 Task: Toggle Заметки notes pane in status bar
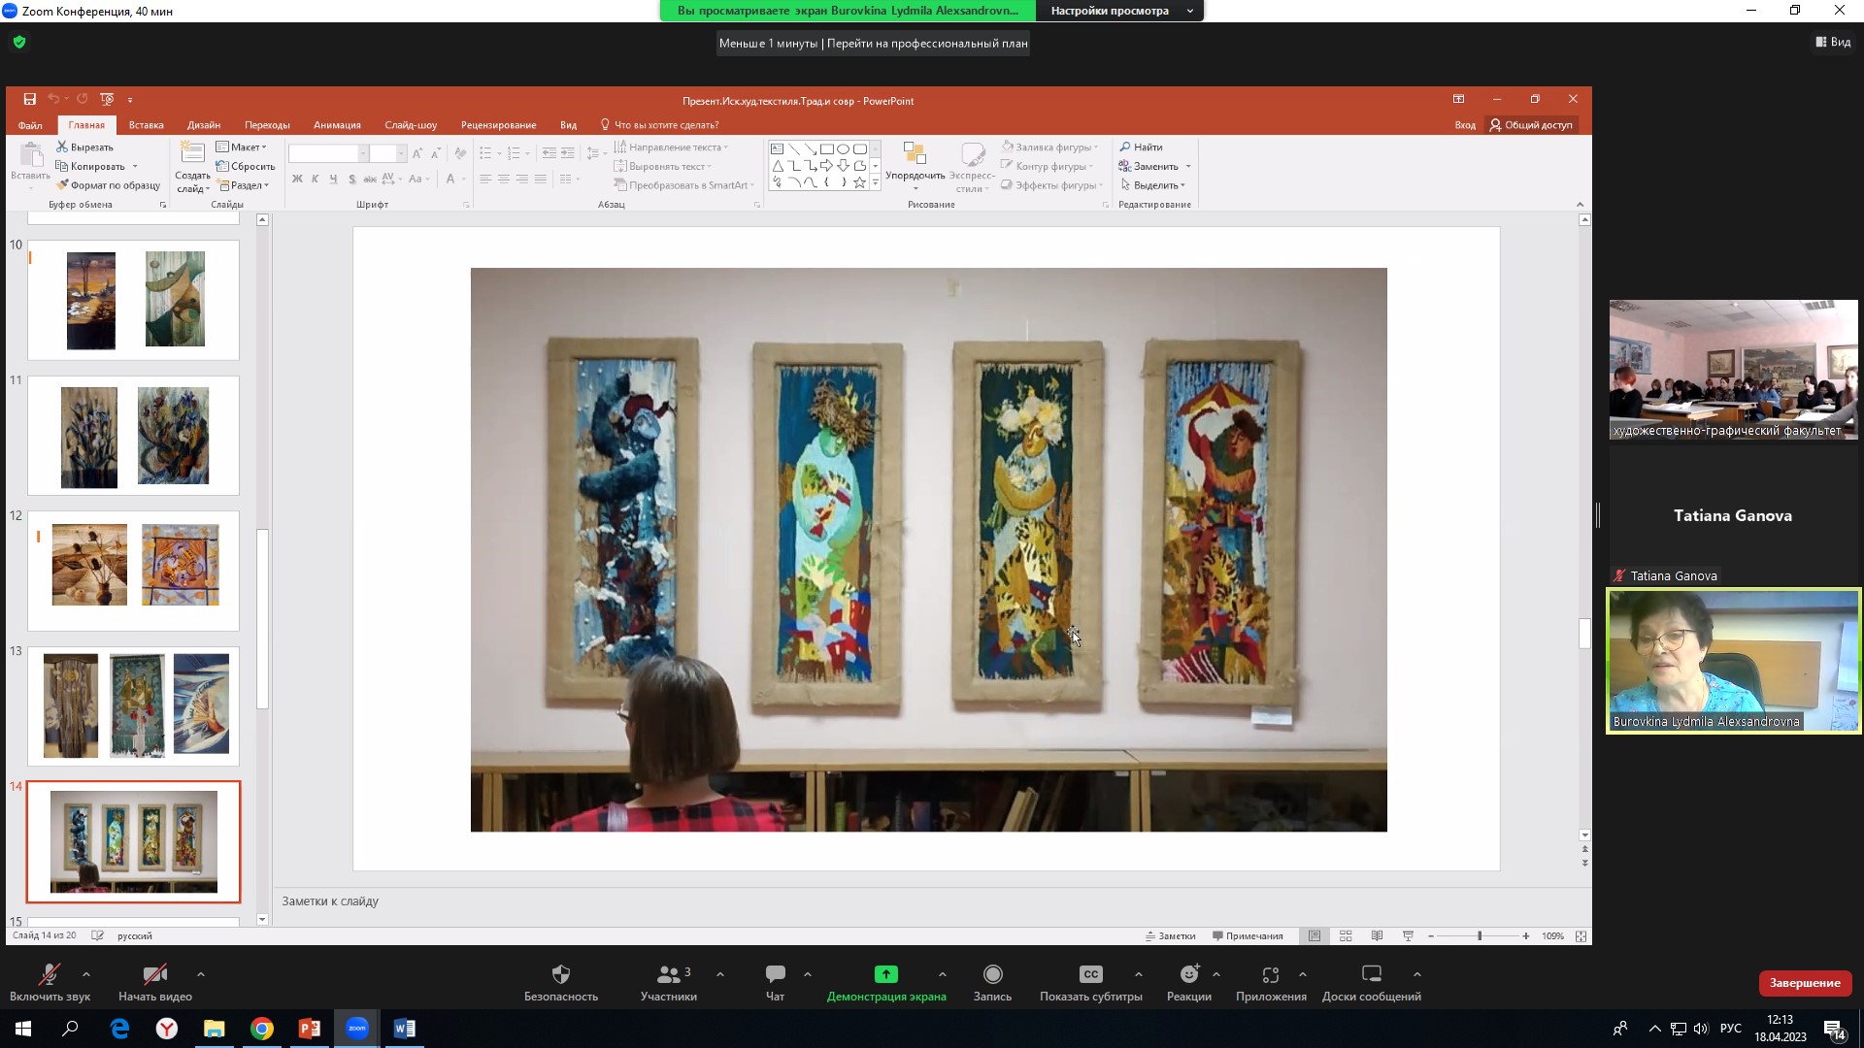point(1170,936)
